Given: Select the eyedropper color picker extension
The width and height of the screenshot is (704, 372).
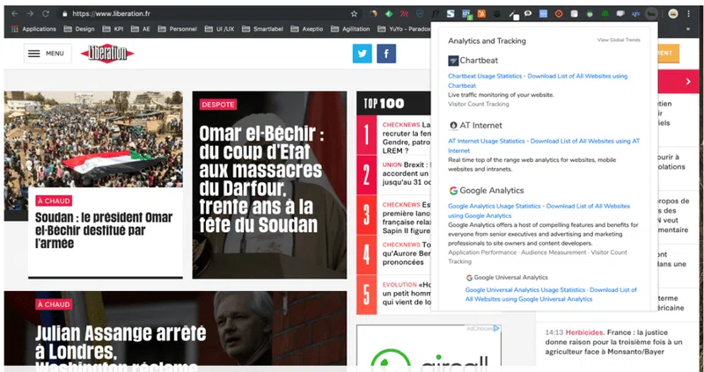Looking at the screenshot, I should pos(513,14).
